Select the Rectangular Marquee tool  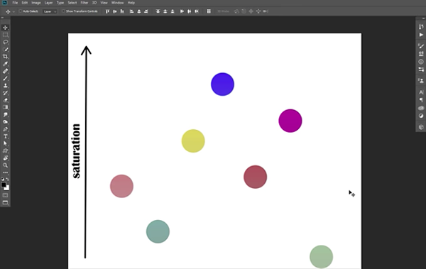[x=5, y=35]
